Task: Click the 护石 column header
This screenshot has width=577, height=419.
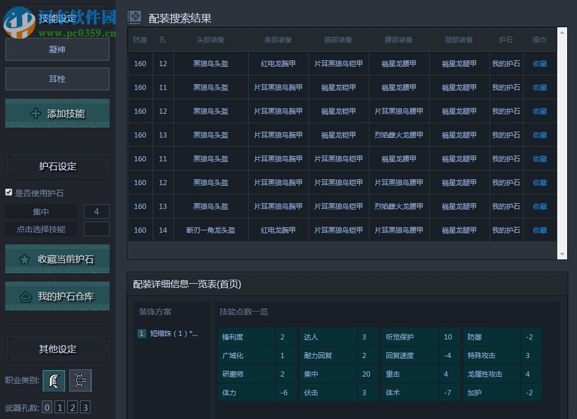Action: (506, 39)
